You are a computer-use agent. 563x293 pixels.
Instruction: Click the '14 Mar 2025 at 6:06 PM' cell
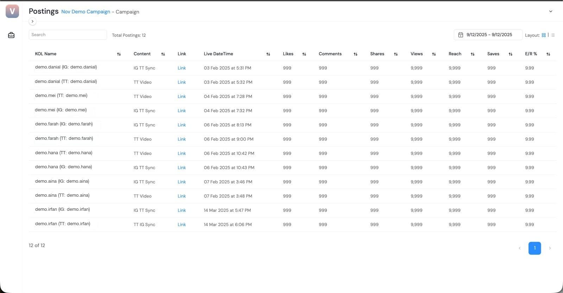228,225
